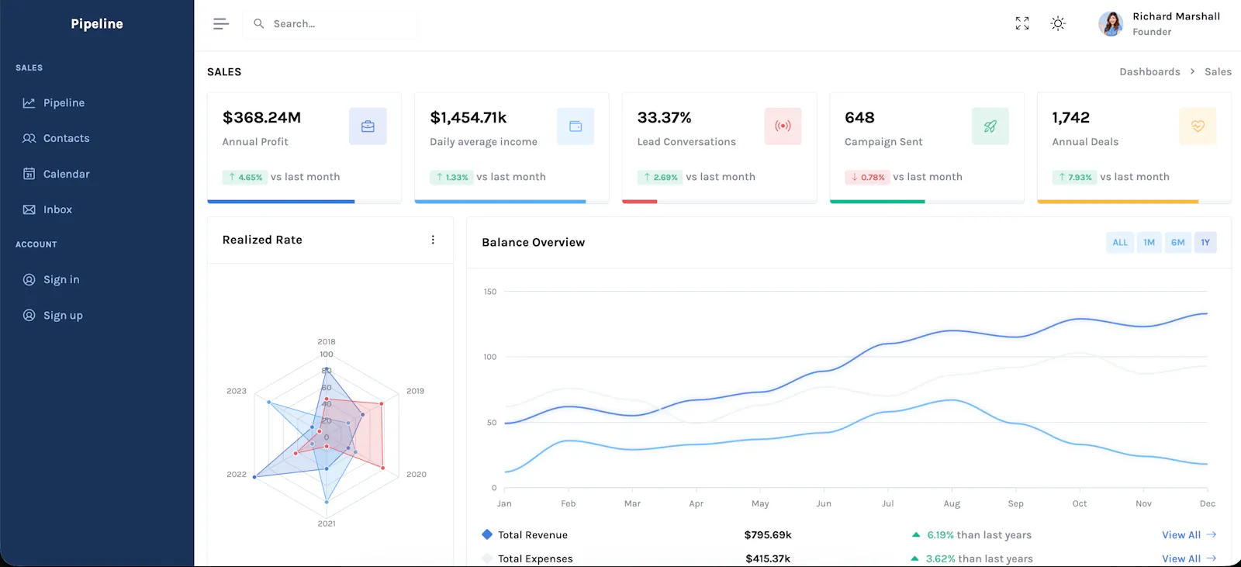Click the Pipeline brand logo text

point(97,24)
